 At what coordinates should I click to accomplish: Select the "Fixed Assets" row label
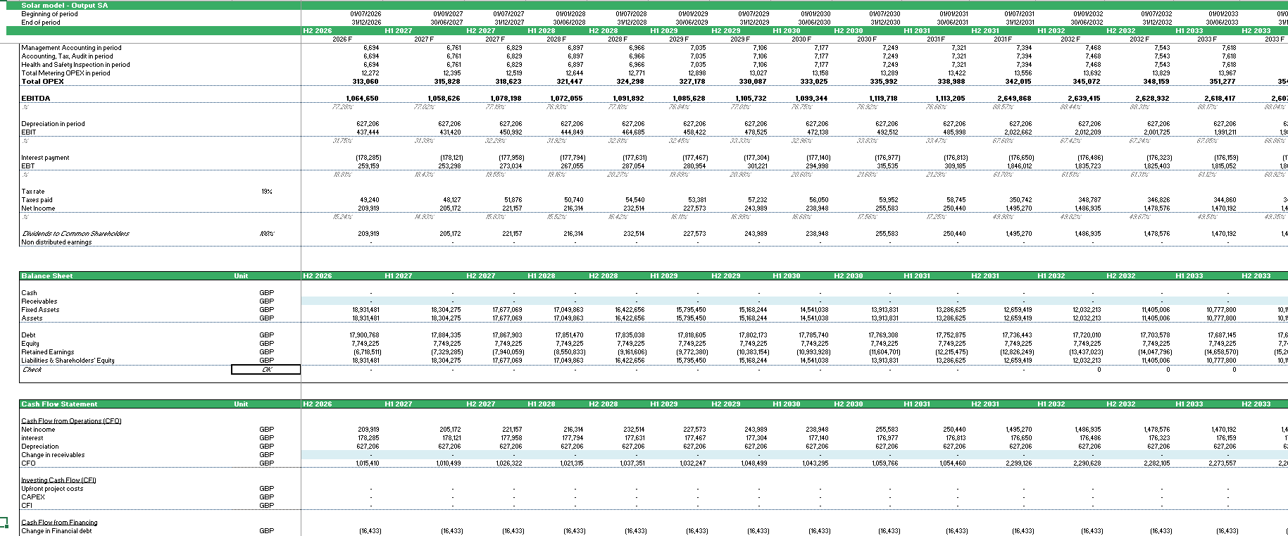click(40, 310)
